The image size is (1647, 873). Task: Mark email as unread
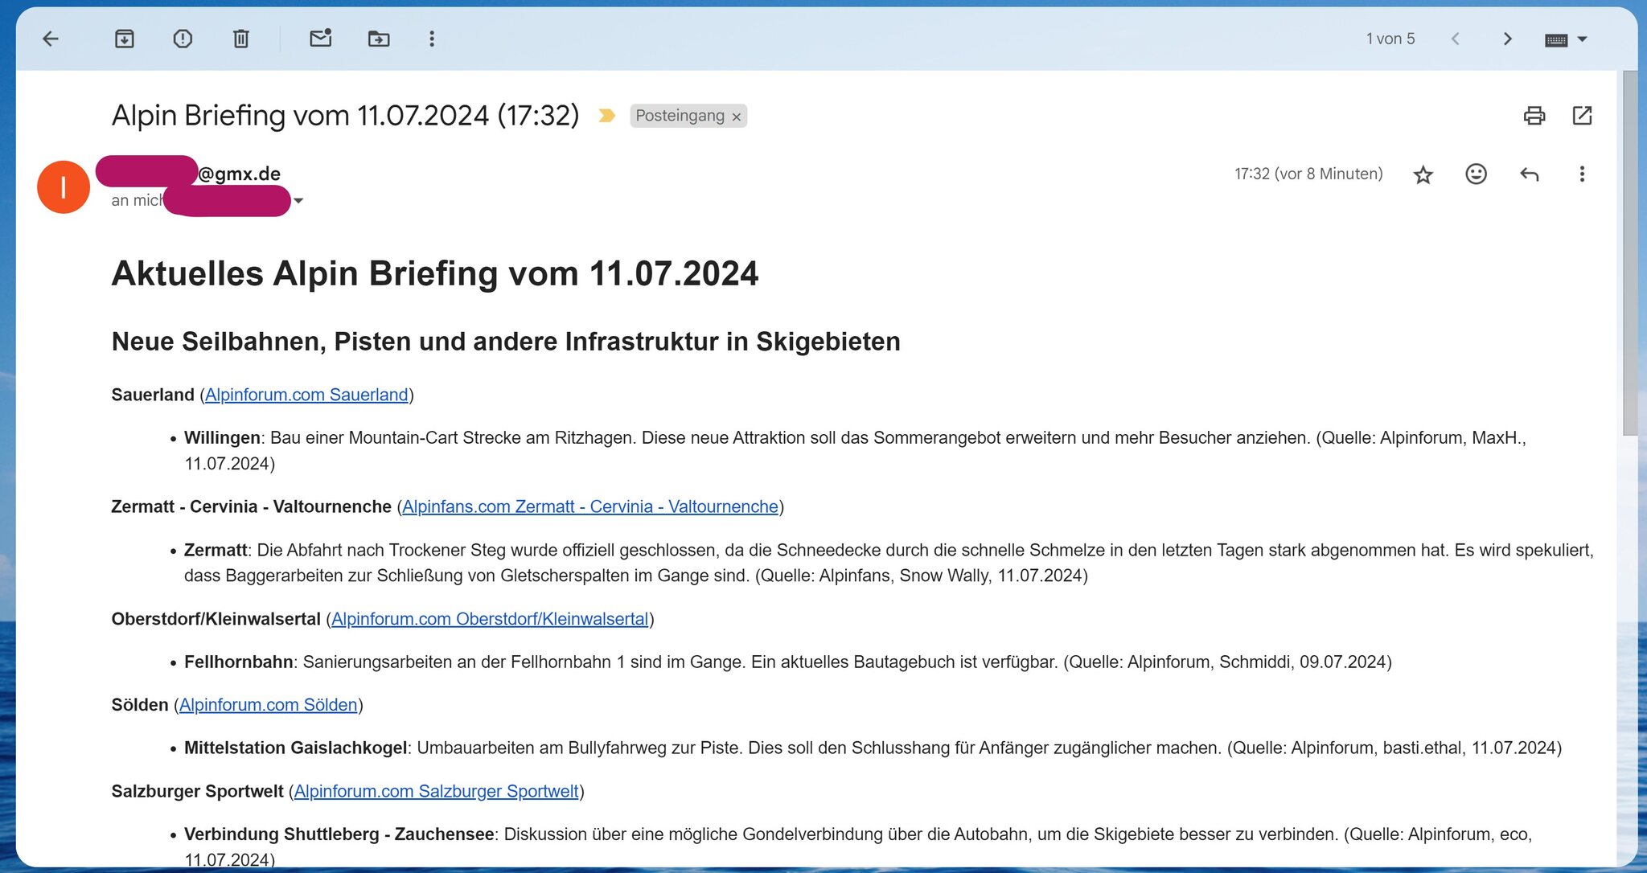[321, 39]
